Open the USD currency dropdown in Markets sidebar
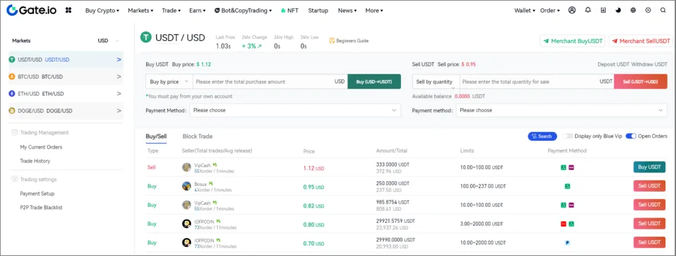 pyautogui.click(x=108, y=41)
